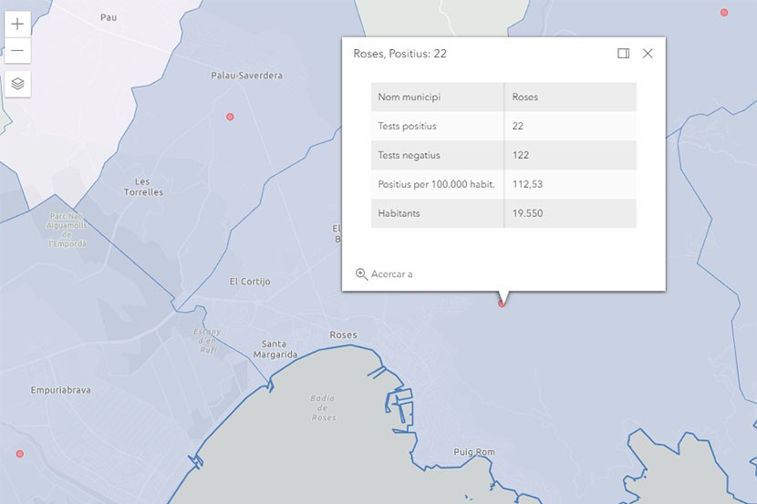757x504 pixels.
Task: Zoom in the map with plus button
Action: pos(17,24)
